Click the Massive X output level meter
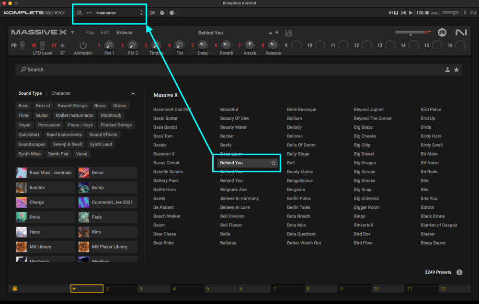Screen dimensions: 479x304 413,32
